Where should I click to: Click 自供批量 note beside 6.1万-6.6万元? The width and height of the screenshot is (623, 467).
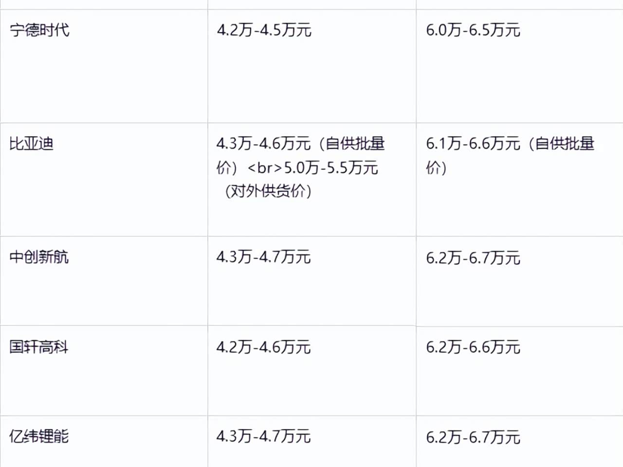[x=565, y=144]
